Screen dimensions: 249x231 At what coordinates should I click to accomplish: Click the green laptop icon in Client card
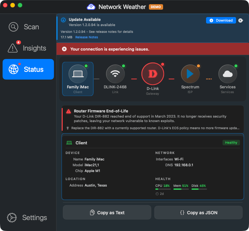click(x=69, y=143)
